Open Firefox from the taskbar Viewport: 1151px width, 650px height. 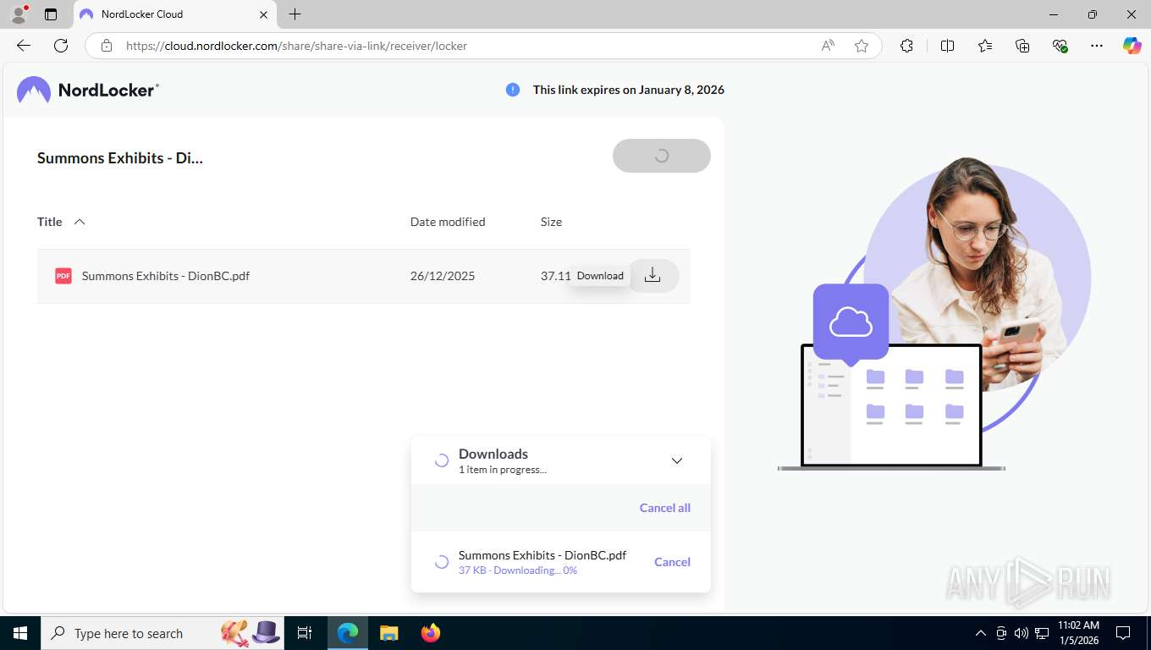pos(431,633)
